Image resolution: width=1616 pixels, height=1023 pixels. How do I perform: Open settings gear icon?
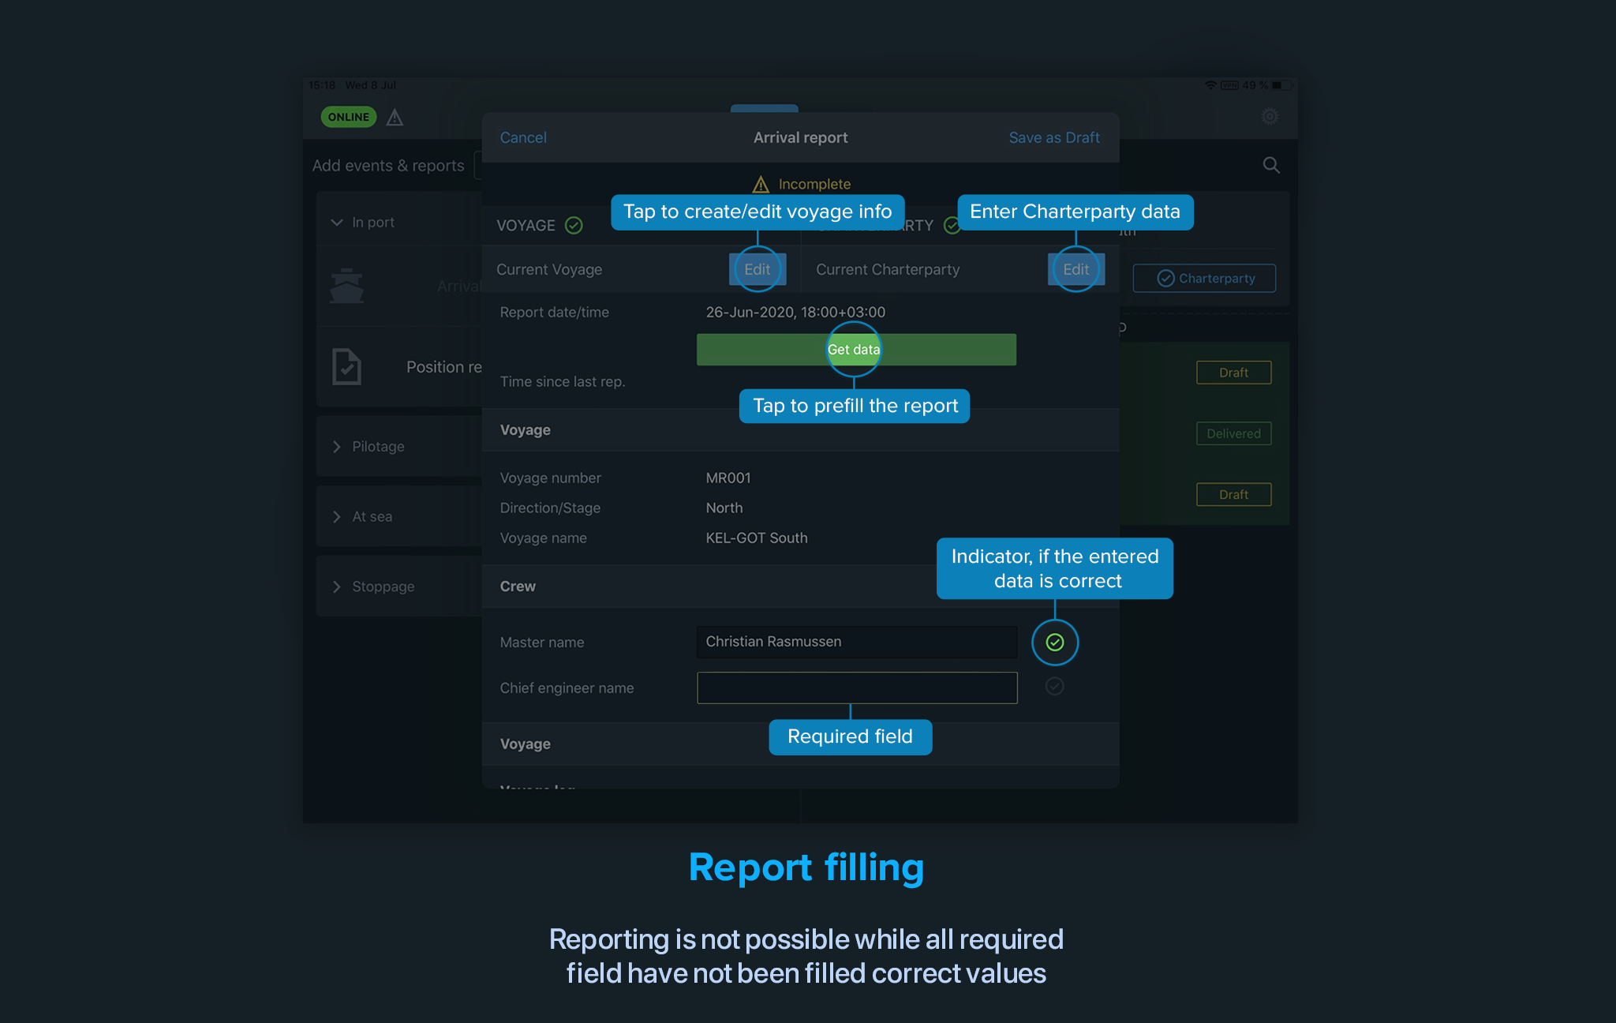tap(1269, 117)
